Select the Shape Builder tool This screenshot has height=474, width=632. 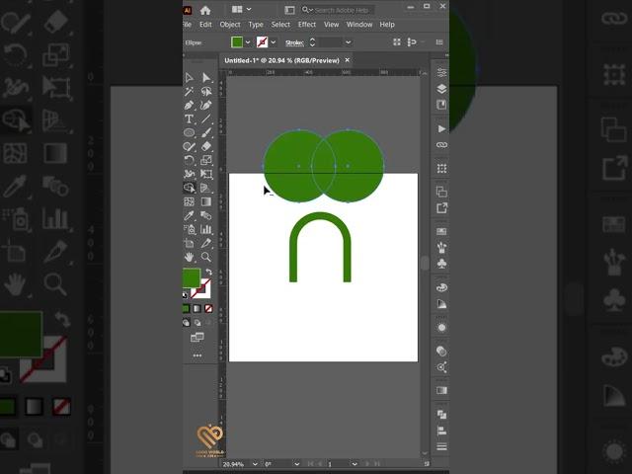189,188
